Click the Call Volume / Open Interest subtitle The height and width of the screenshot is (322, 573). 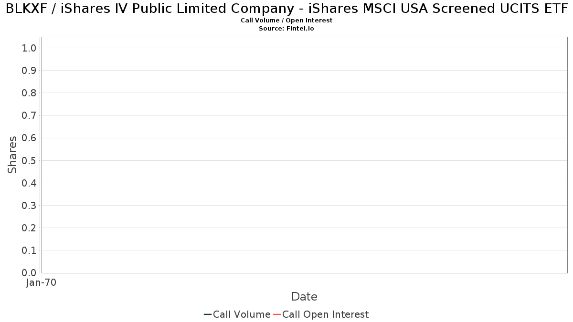click(x=286, y=21)
